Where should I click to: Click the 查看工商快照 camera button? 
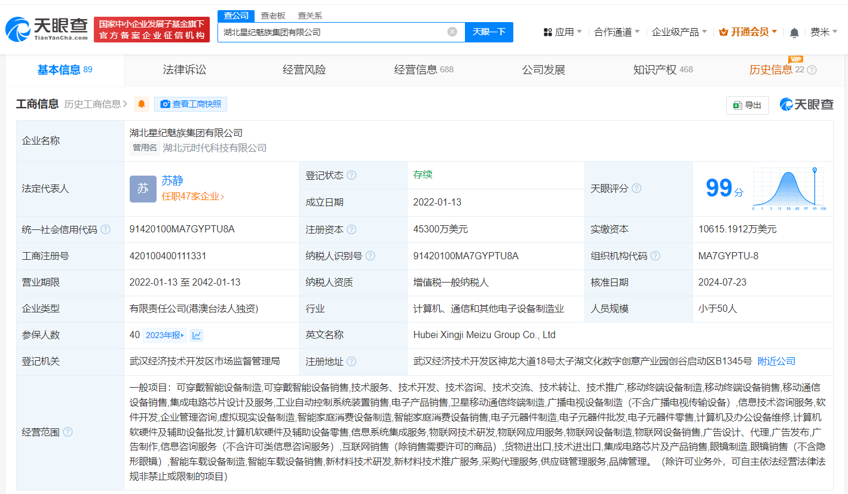[x=191, y=104]
